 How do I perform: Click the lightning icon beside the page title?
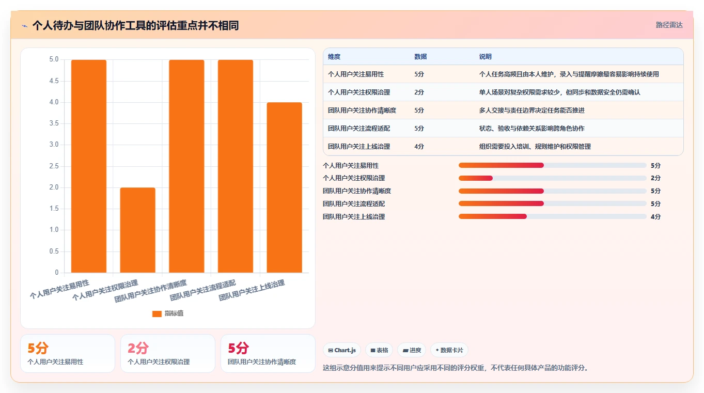point(24,26)
